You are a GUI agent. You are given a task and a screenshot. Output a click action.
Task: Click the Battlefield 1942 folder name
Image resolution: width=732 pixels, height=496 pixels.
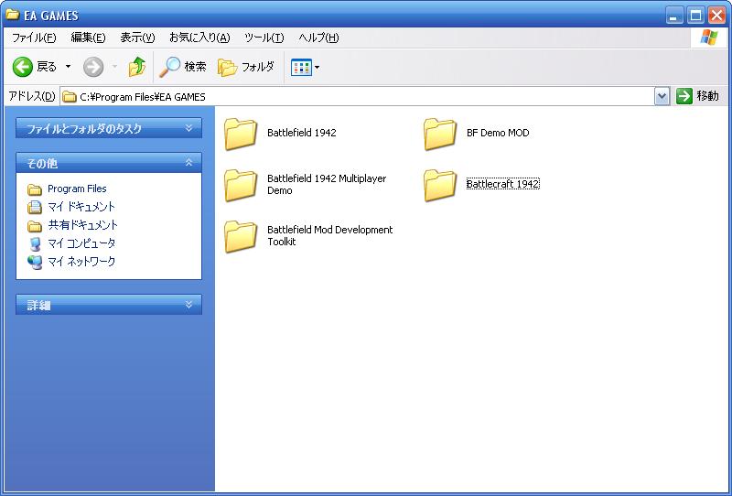[302, 133]
